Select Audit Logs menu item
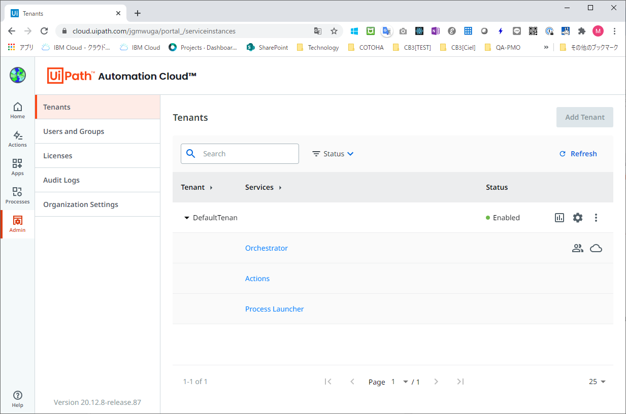 (61, 180)
